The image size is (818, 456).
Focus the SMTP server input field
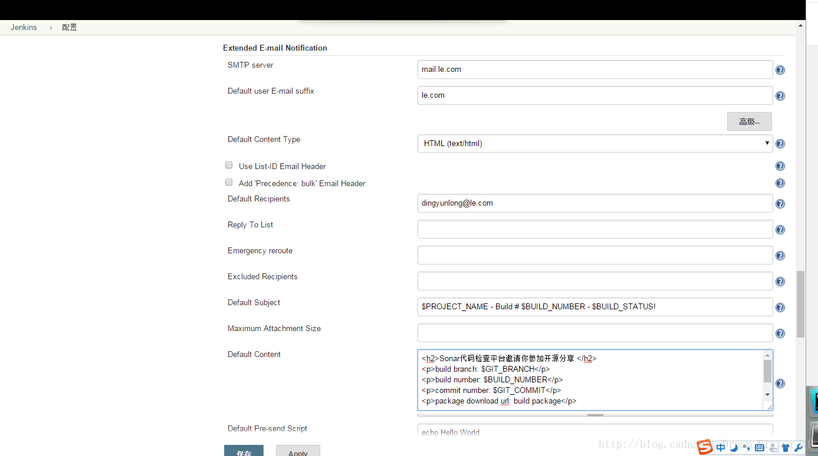coord(595,70)
